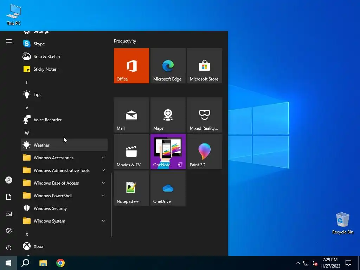Jump via letter T header
The width and height of the screenshot is (360, 270).
point(27,82)
